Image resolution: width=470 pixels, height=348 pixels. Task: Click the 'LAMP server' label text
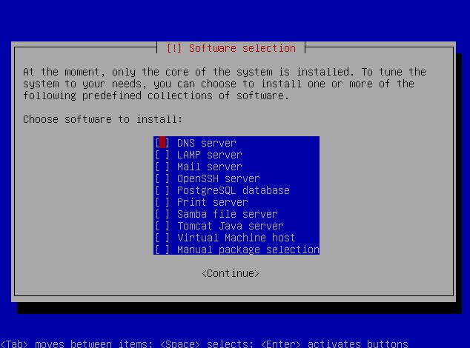tap(210, 155)
